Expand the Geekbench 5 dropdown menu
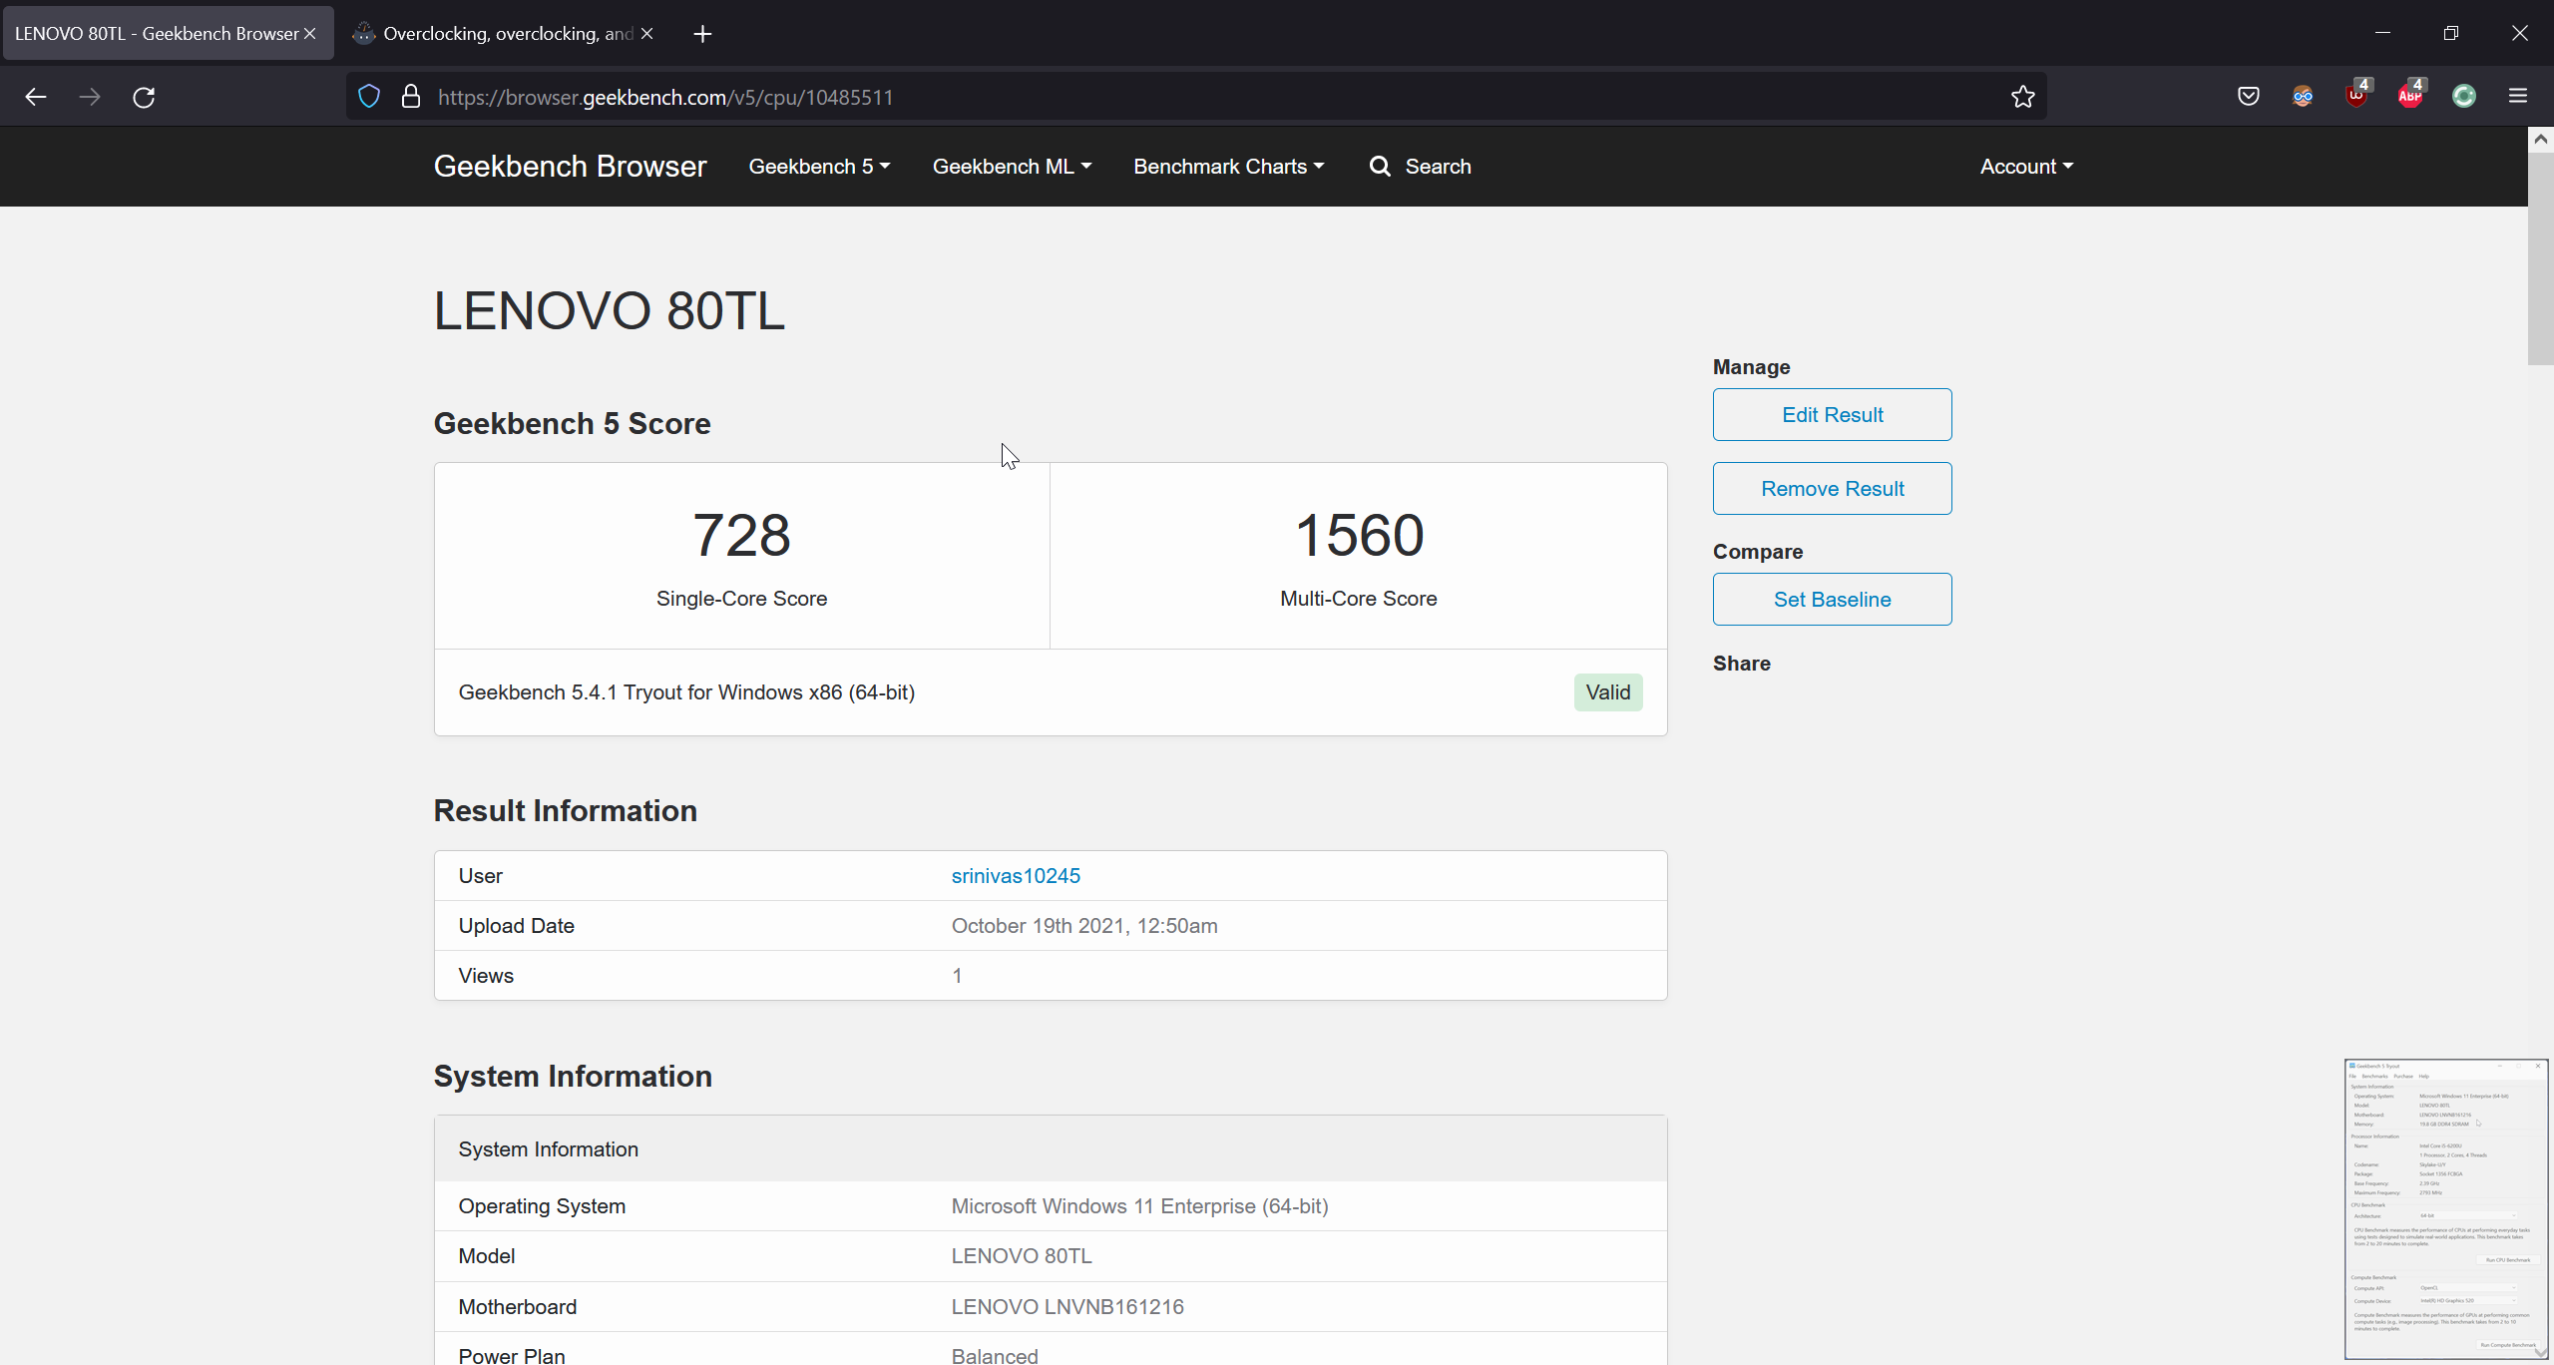2554x1365 pixels. coord(819,167)
